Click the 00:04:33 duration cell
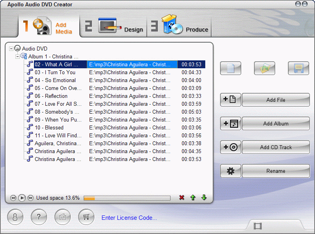This screenshot has height=234, width=315. (x=191, y=72)
